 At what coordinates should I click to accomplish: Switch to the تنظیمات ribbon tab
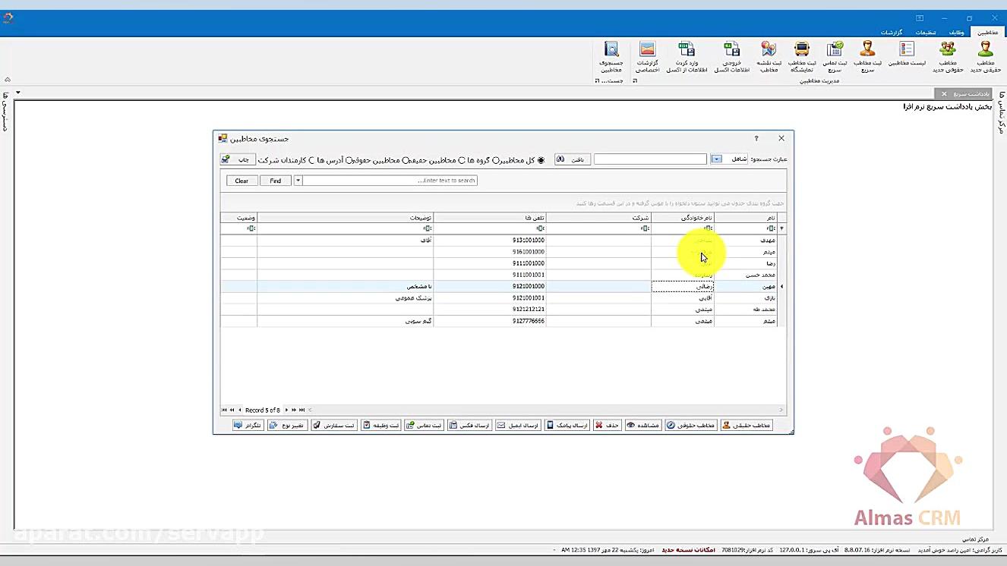(926, 33)
